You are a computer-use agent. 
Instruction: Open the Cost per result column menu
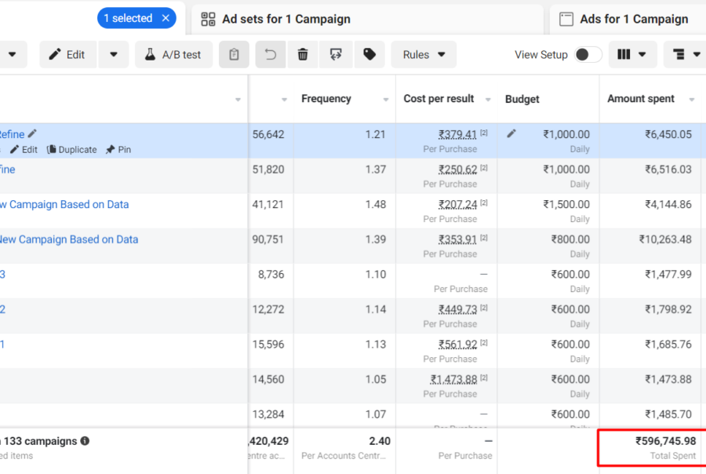click(x=487, y=100)
